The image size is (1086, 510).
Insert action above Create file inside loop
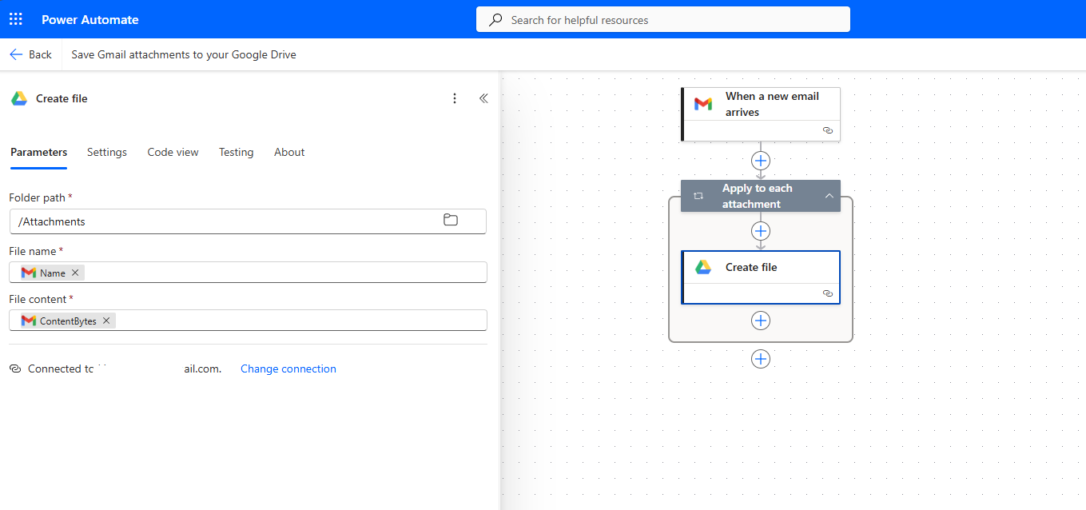click(x=761, y=231)
